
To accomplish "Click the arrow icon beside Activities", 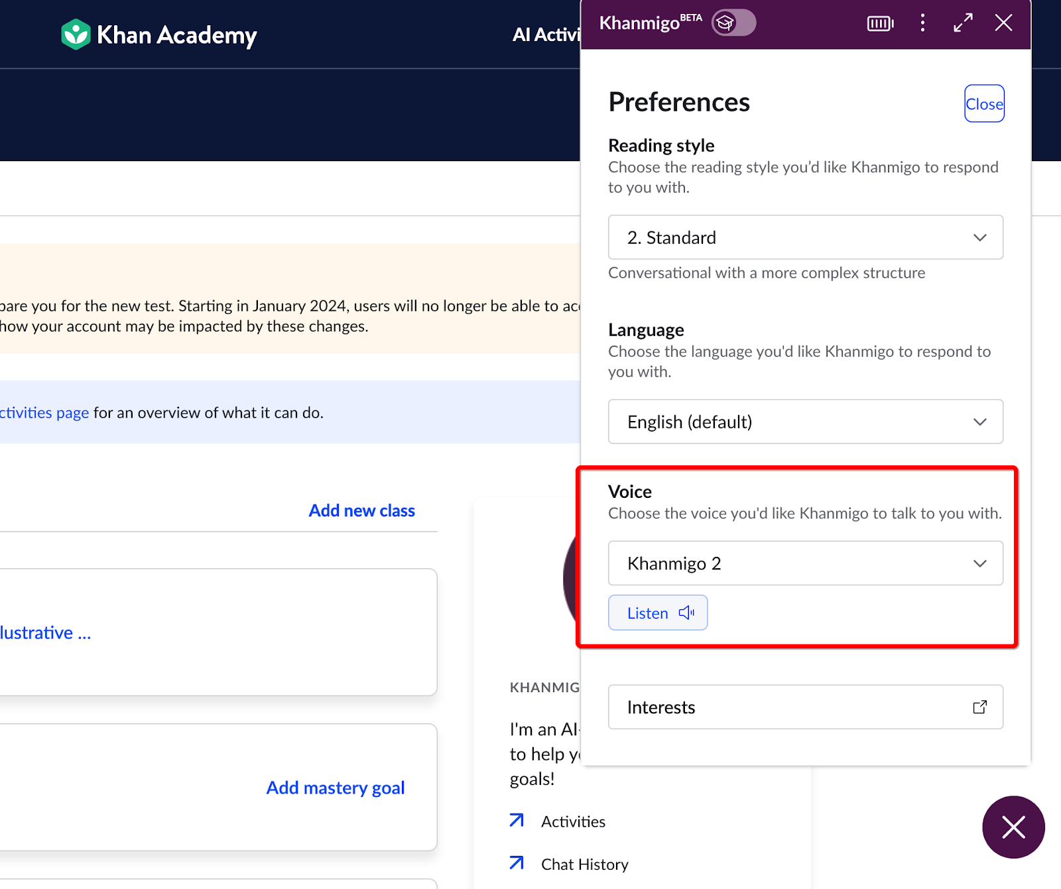I will click(516, 821).
